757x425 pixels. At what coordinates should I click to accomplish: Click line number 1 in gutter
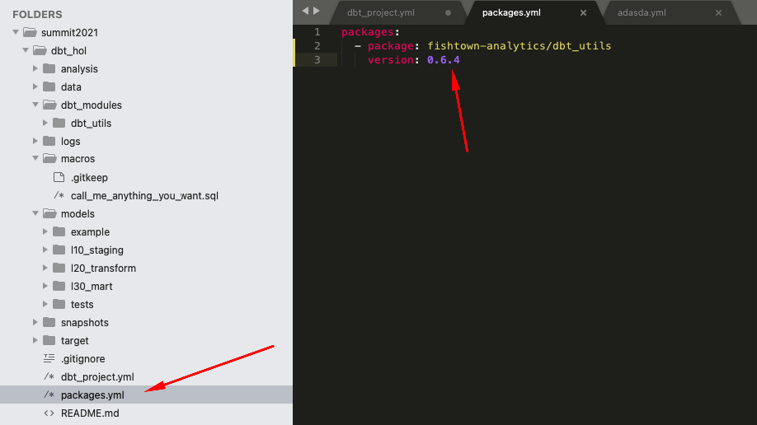(317, 32)
